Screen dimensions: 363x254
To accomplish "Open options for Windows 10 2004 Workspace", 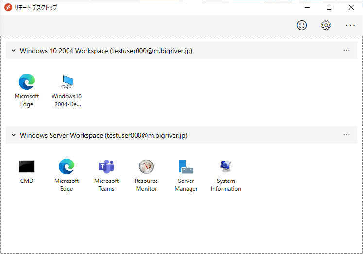I will point(346,50).
